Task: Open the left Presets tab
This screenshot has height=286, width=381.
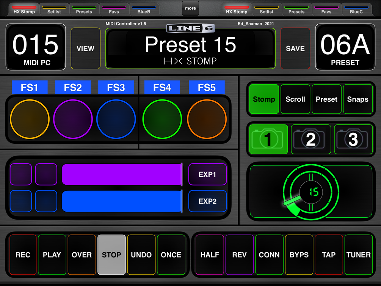Action: pos(84,10)
